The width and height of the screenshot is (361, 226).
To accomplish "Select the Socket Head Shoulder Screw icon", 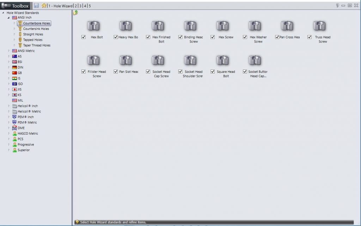I will pos(190,60).
